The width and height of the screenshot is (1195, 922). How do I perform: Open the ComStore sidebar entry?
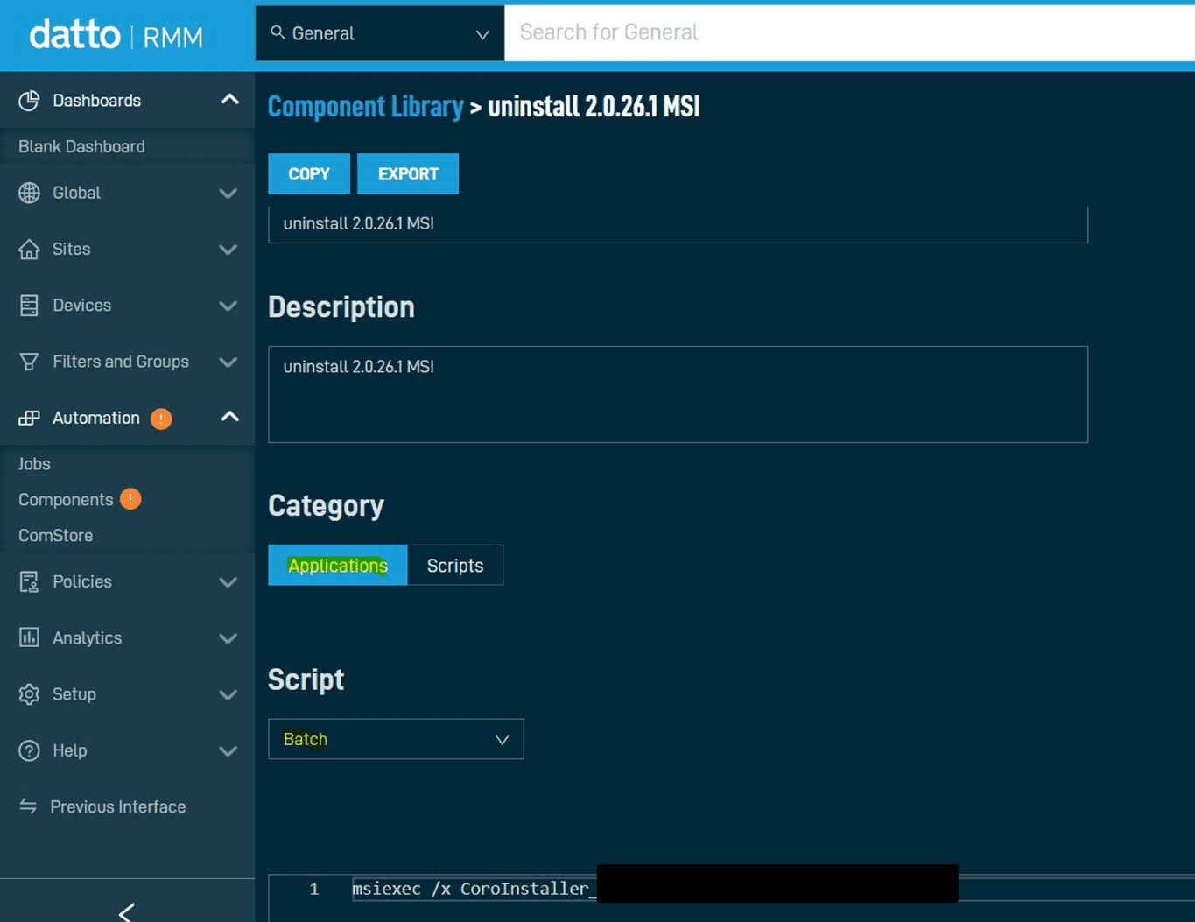coord(55,535)
